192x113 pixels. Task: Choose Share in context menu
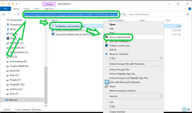[112, 86]
